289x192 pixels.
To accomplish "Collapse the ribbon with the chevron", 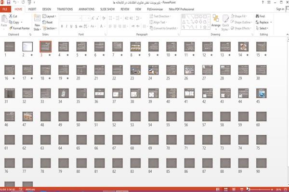I will [287, 35].
